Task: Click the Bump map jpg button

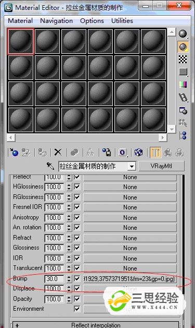Action: 130,279
